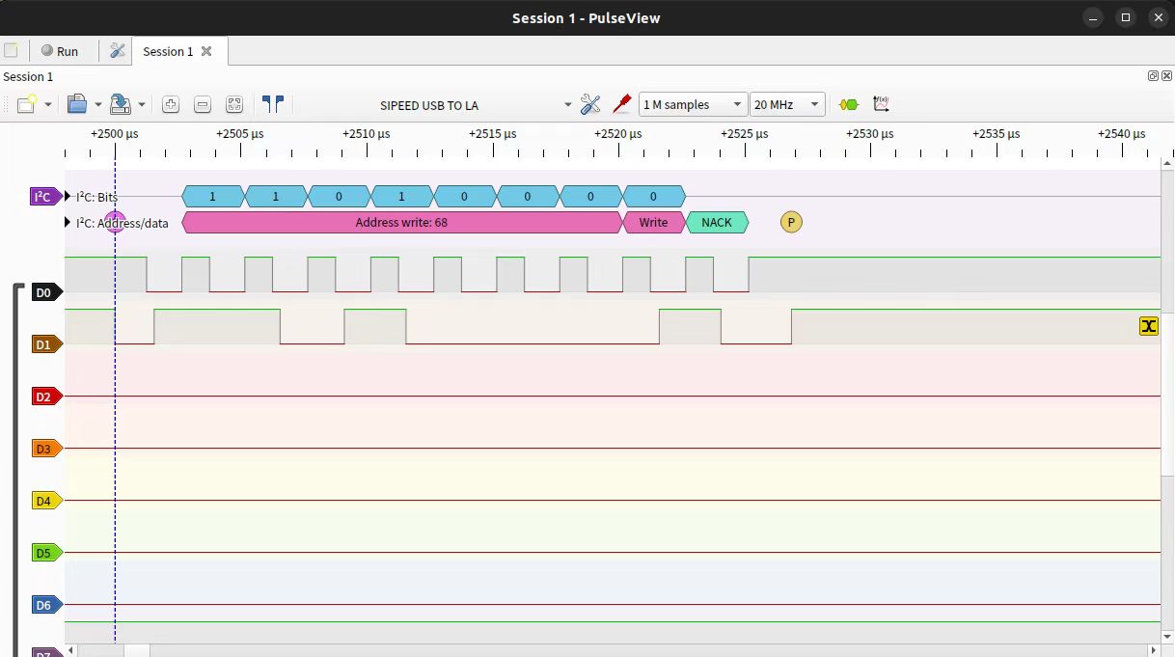
Task: Select the Session 1 tab
Action: [x=166, y=51]
